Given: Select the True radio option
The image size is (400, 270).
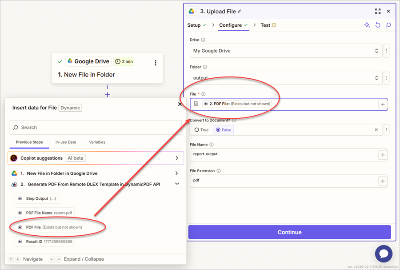Looking at the screenshot, I should tap(201, 130).
